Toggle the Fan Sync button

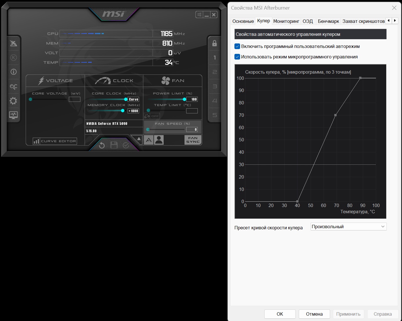click(x=193, y=140)
